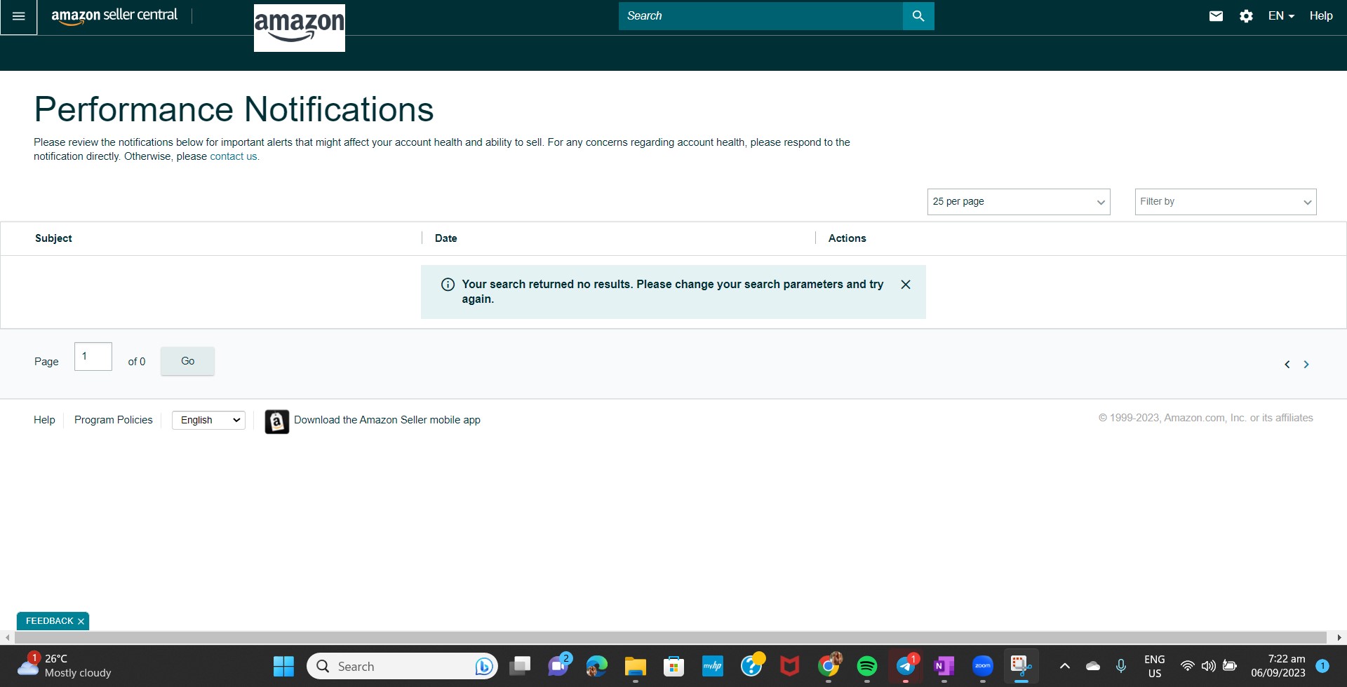1347x687 pixels.
Task: Open the volume speaker icon
Action: point(1209,666)
